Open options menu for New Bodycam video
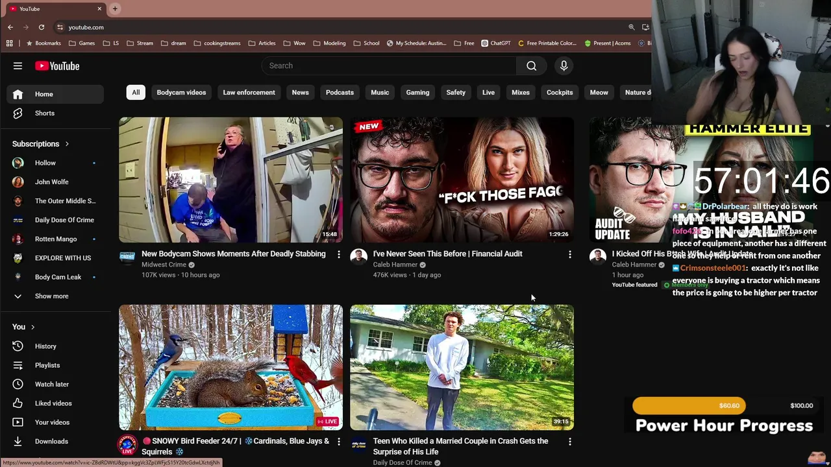831x467 pixels. pos(338,254)
